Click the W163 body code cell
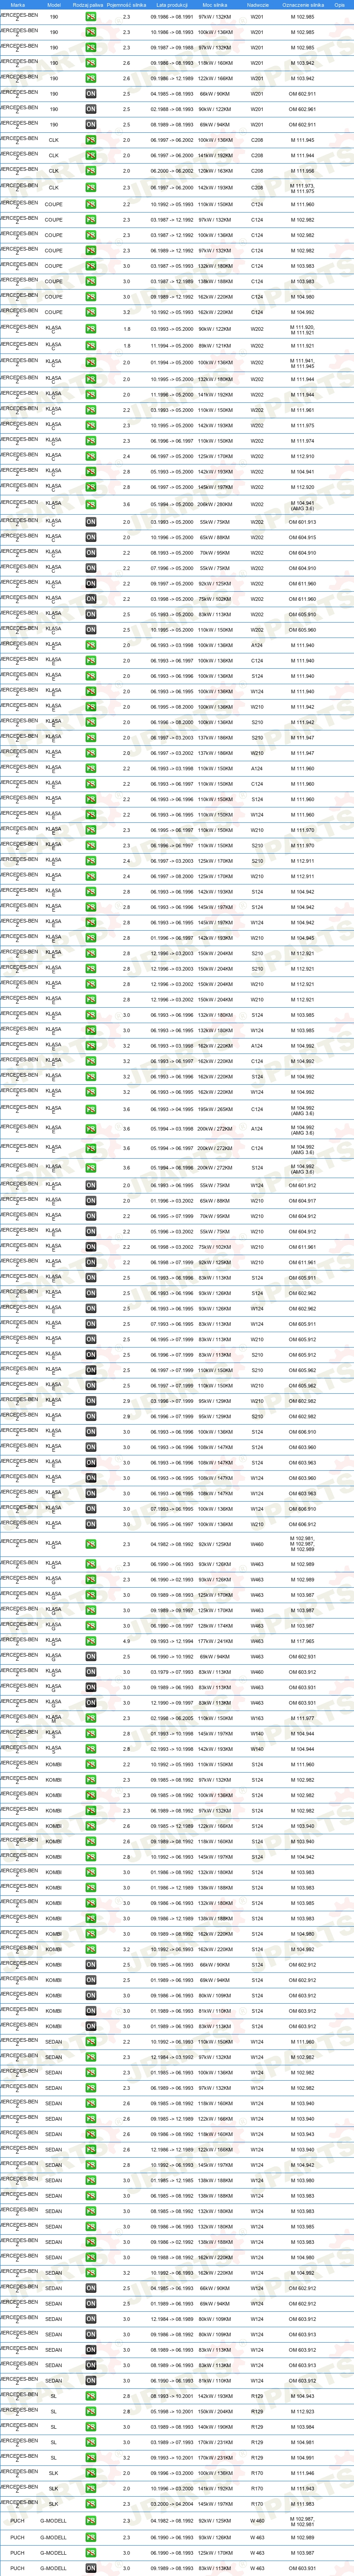 pos(257,1718)
